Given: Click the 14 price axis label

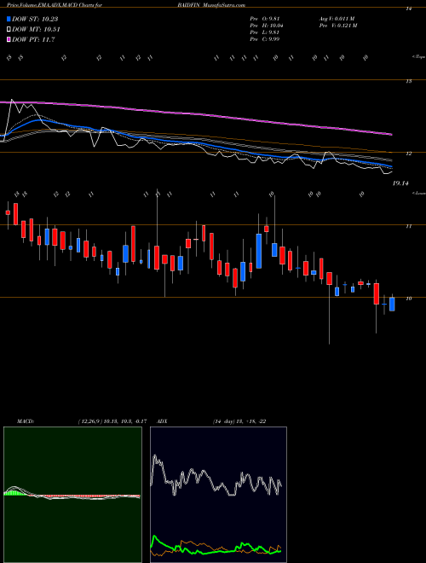Looking at the screenshot, I should click(x=408, y=9).
